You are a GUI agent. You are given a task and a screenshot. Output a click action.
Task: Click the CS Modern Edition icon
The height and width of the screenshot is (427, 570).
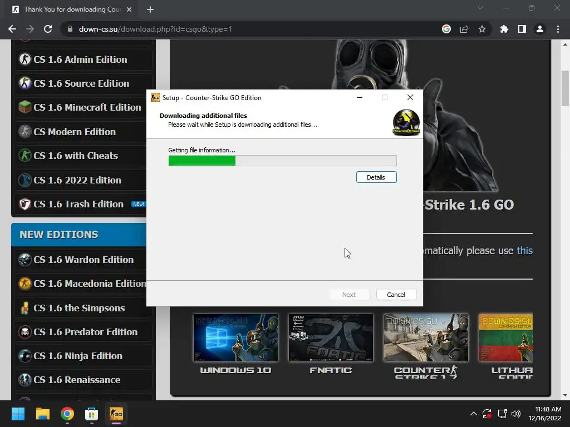tap(24, 131)
